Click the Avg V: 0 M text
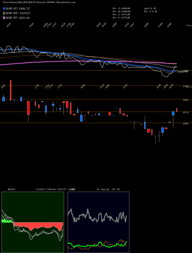The width and height of the screenshot is (192, 253). click(x=150, y=8)
